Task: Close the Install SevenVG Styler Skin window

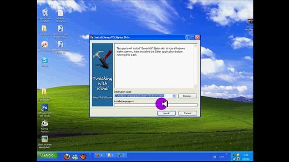Action: [x=197, y=37]
